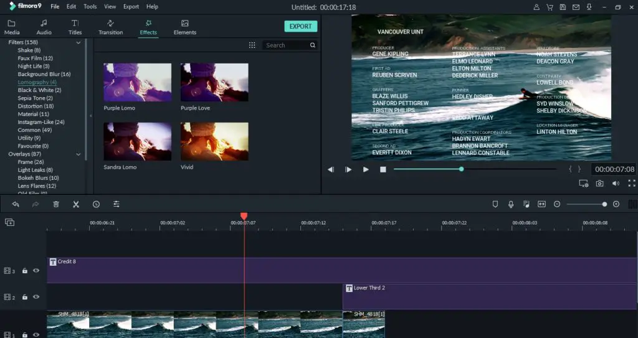638x338 pixels.
Task: Hide track 2 with eye icon
Action: click(x=36, y=297)
